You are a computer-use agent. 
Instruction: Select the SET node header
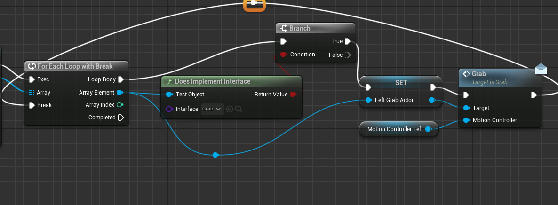click(401, 83)
